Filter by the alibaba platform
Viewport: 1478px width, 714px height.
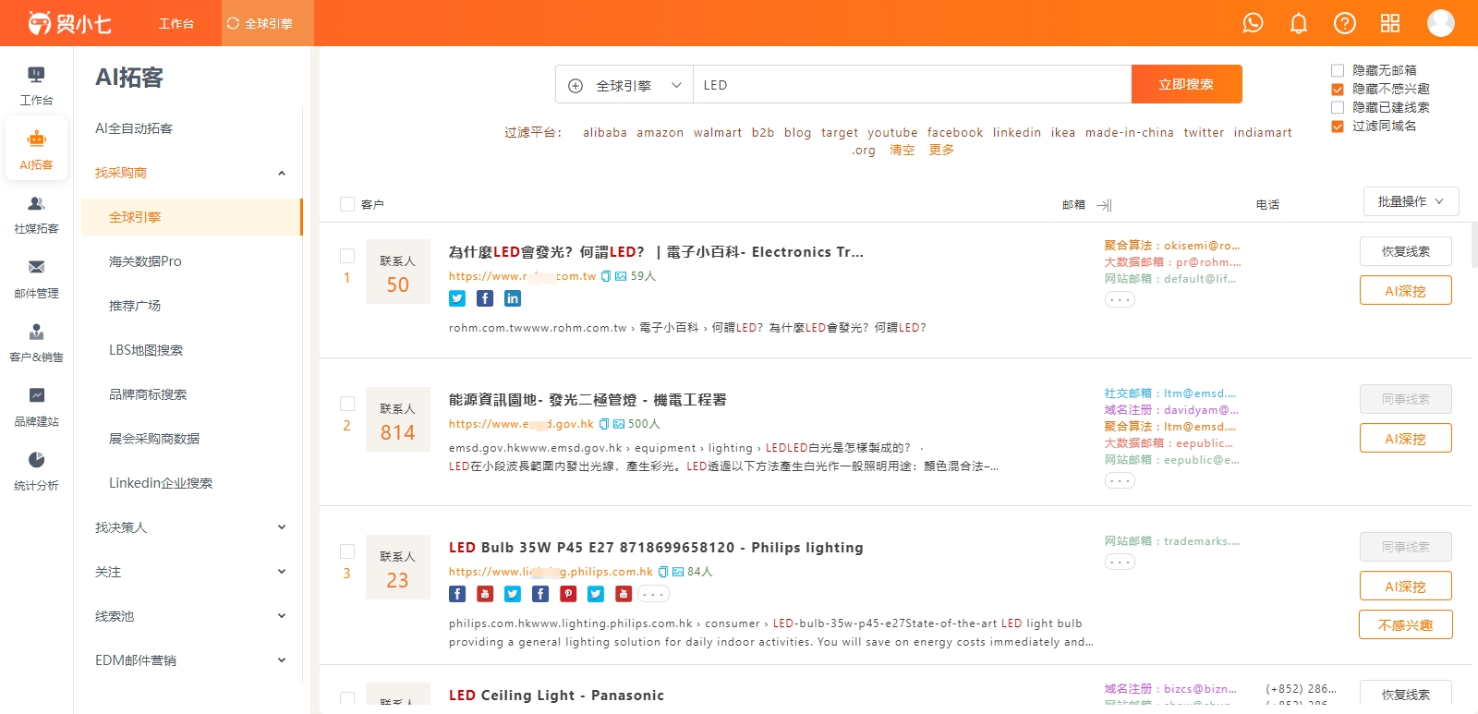point(605,132)
